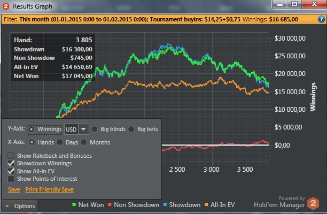
Task: Click the 3 000 hands axis label
Action: point(211,169)
